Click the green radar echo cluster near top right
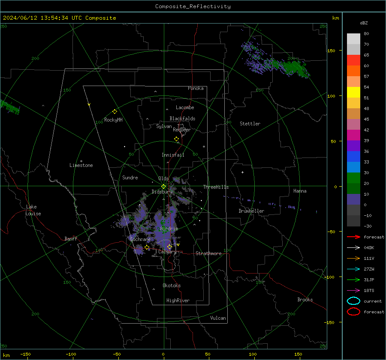Image resolution: width=386 pixels, height=360 pixels. pyautogui.click(x=293, y=67)
